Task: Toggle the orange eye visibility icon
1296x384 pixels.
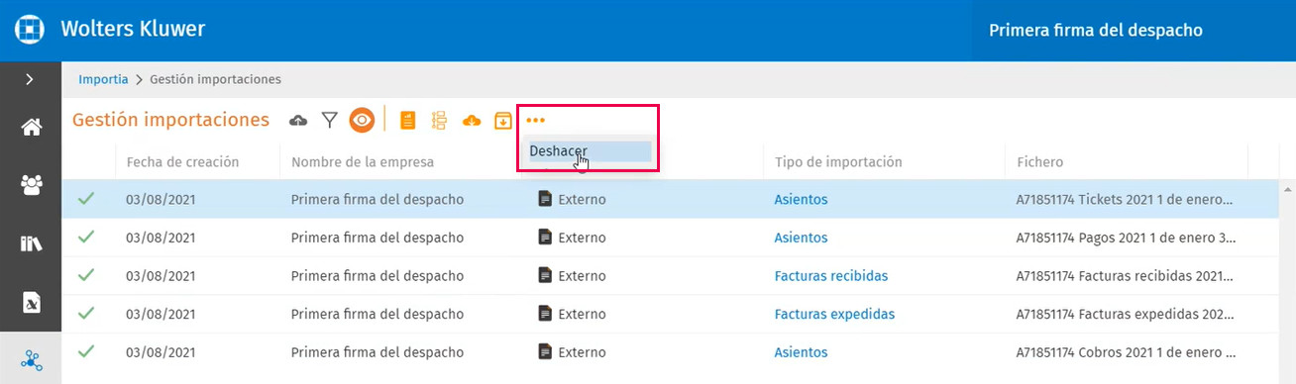Action: 362,121
